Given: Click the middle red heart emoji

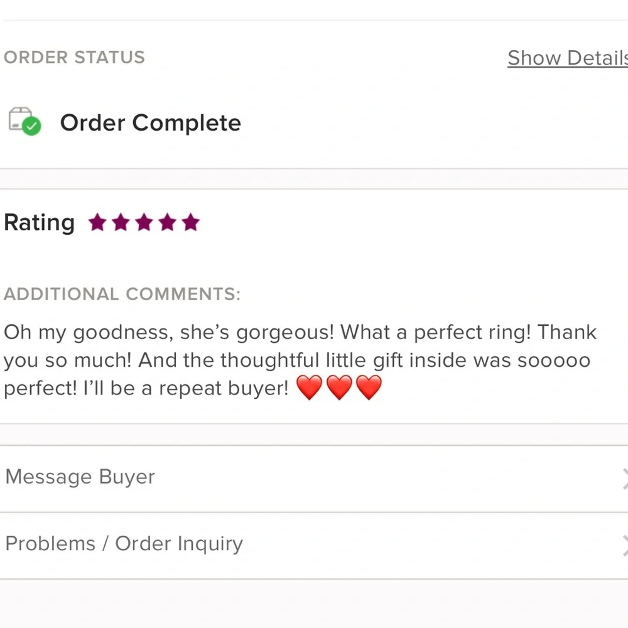Looking at the screenshot, I should [339, 388].
